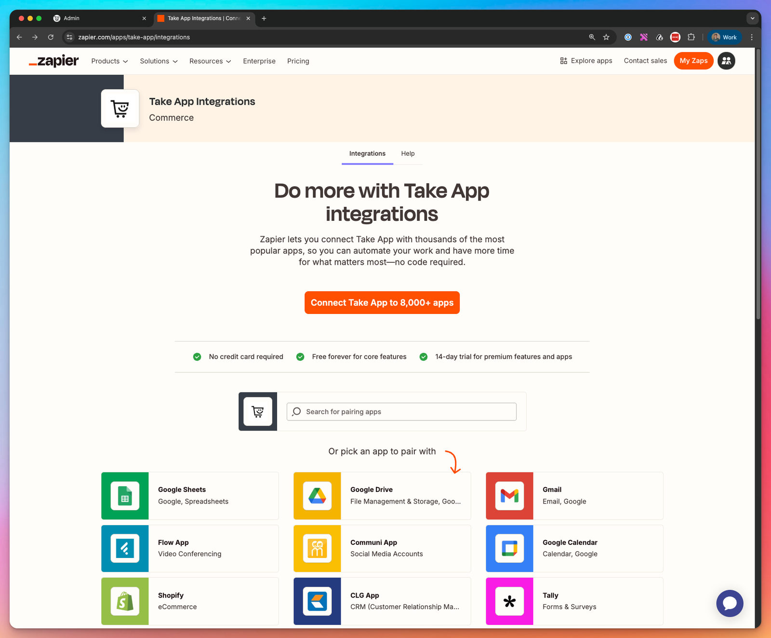Click the 'Google Drive' card title
The width and height of the screenshot is (771, 638).
pos(372,489)
